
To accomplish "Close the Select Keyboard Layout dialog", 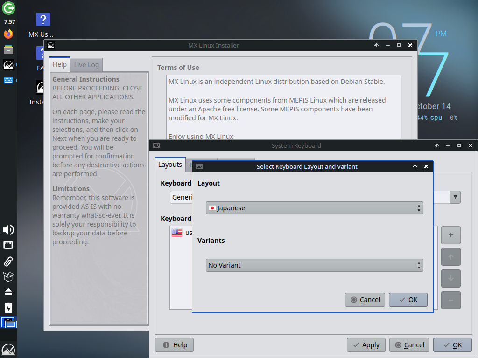I will tap(426, 166).
